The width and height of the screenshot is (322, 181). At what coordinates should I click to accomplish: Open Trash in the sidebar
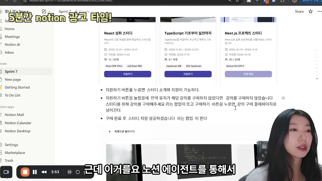tap(9, 161)
